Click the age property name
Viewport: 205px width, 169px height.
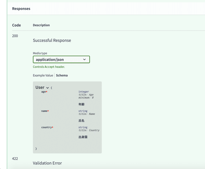point(44,92)
